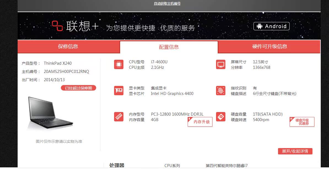
Task: Click the memory module icon
Action: click(x=119, y=117)
